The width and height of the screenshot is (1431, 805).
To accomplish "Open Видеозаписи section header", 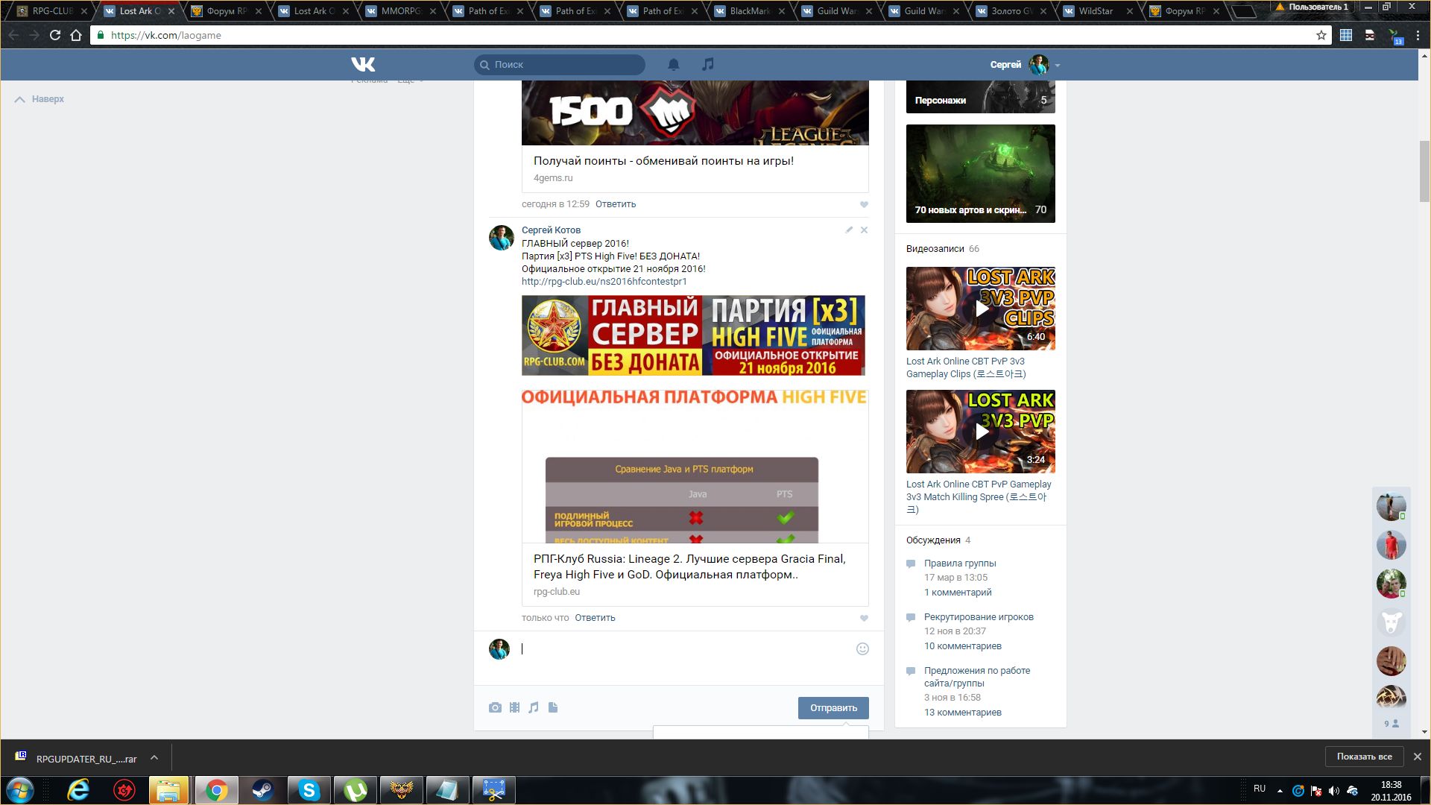I will coord(935,249).
